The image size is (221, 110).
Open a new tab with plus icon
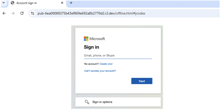pos(71,3)
